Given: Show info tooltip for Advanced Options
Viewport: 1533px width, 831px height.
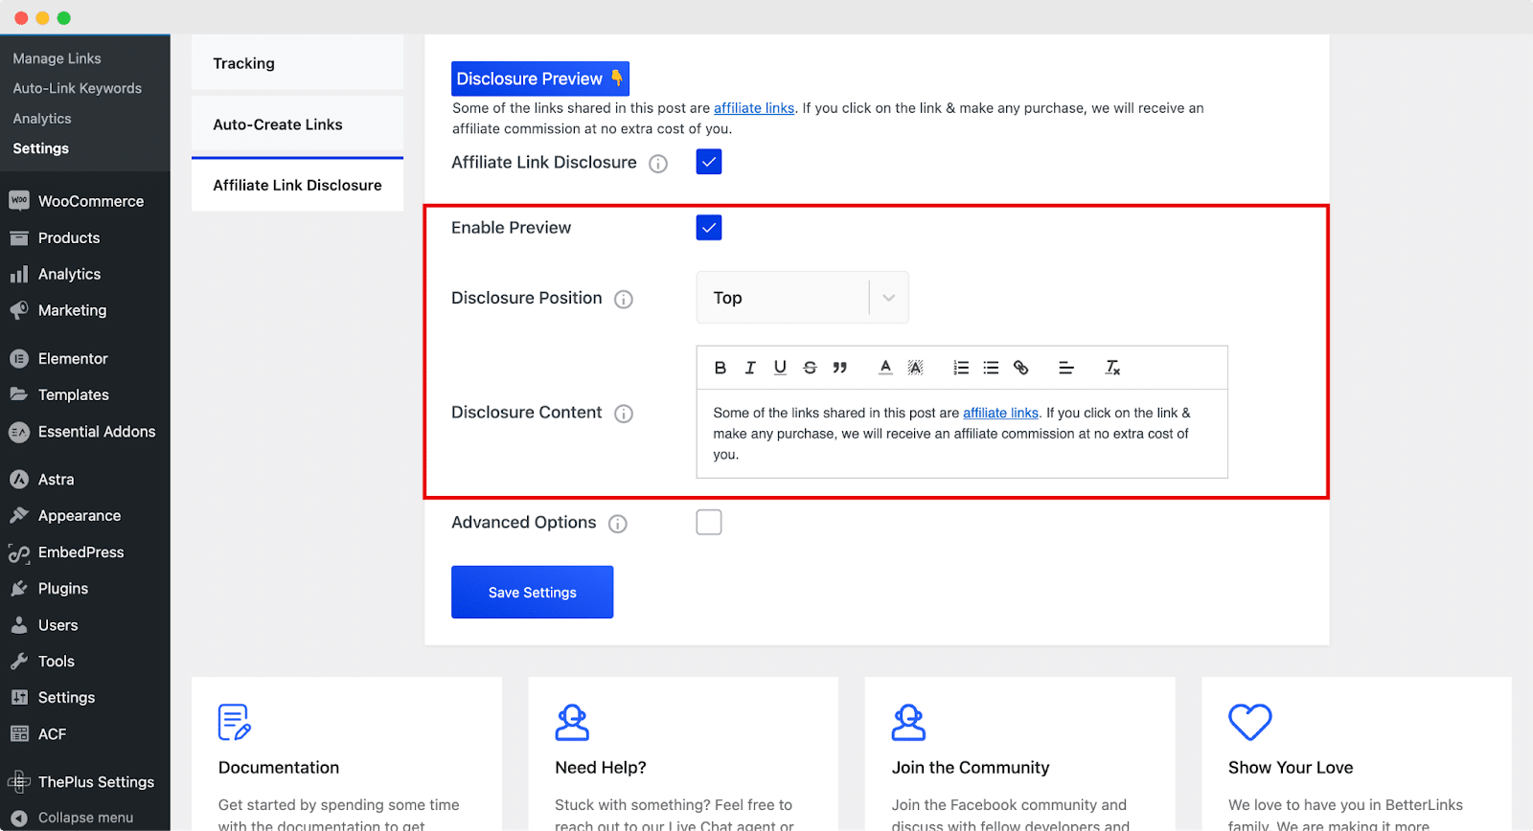Looking at the screenshot, I should [618, 524].
